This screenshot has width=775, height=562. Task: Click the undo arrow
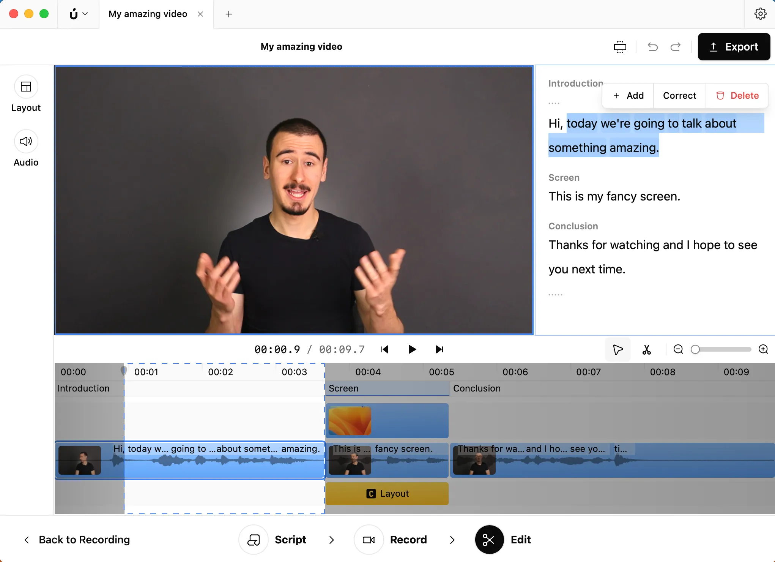[x=653, y=47]
